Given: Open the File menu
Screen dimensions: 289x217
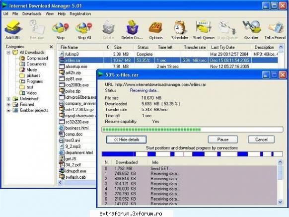Looking at the screenshot, I should click(15, 14).
